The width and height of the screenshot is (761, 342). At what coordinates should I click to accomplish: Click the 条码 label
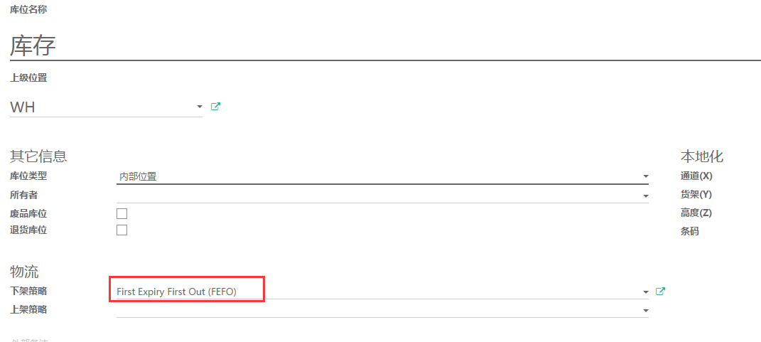pyautogui.click(x=690, y=231)
